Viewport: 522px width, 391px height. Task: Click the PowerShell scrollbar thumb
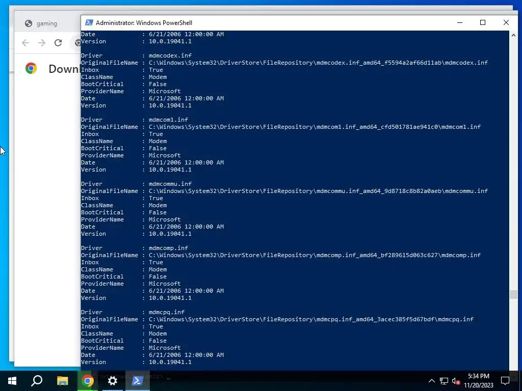tap(513, 295)
